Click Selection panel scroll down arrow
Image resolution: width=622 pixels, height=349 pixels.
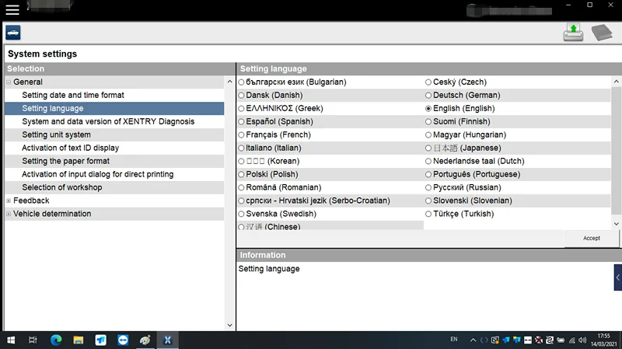pyautogui.click(x=229, y=325)
